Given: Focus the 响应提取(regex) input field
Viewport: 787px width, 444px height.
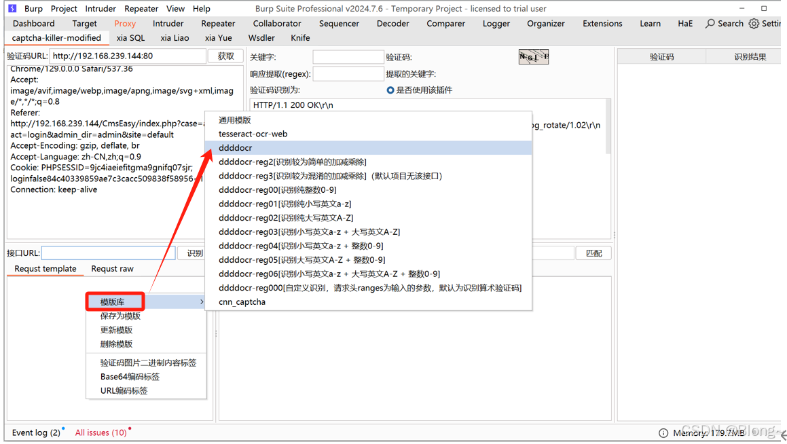Looking at the screenshot, I should 348,74.
